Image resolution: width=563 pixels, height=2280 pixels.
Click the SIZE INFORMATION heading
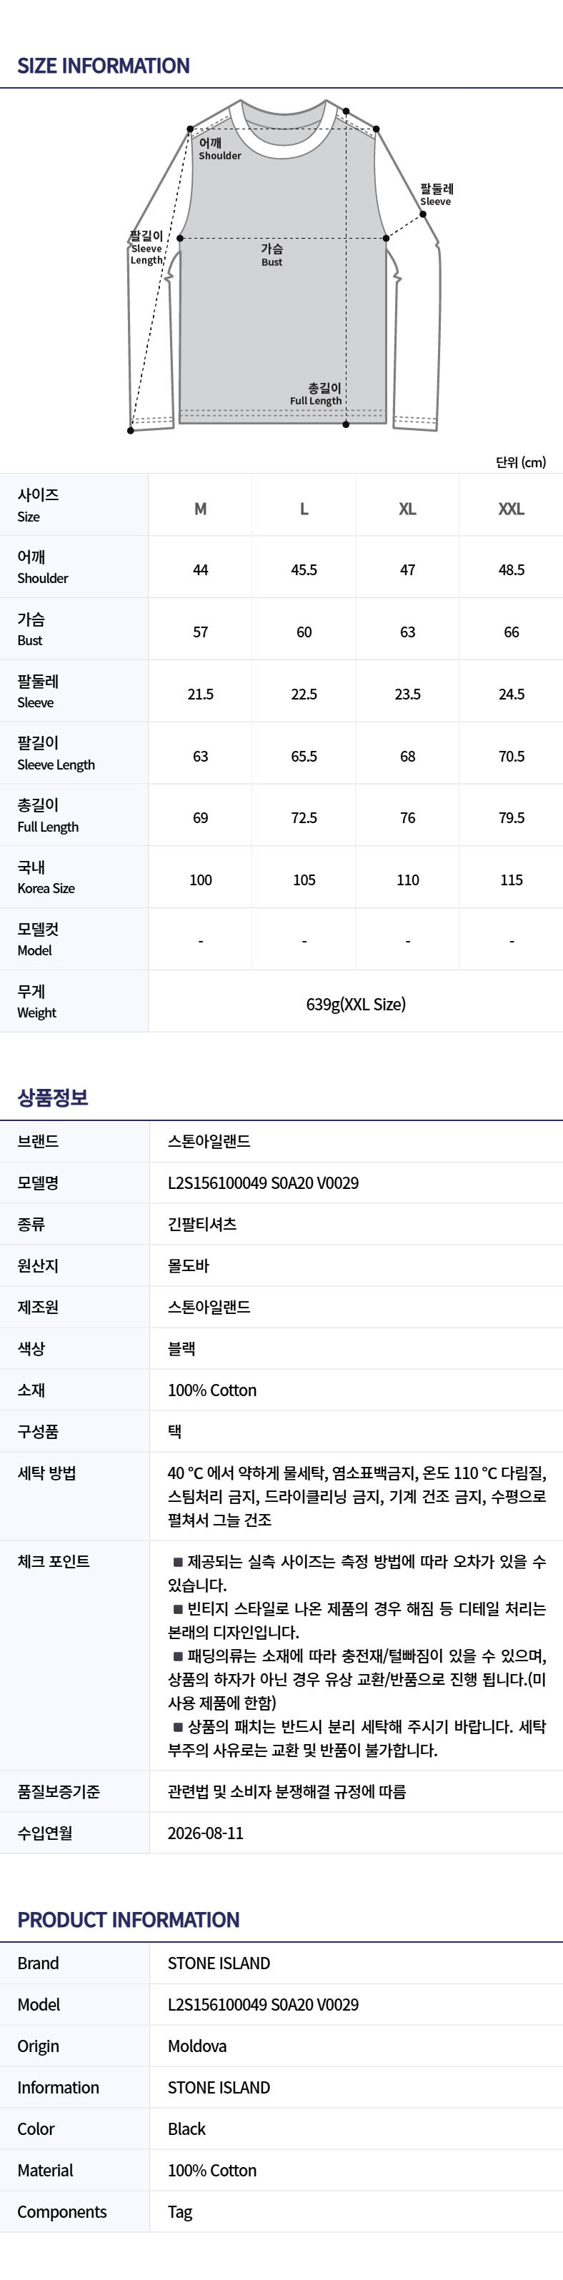[x=104, y=66]
